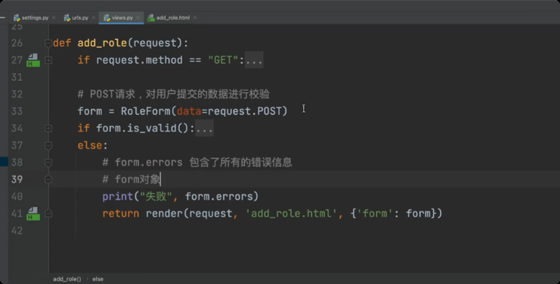Click request.method on line 27
The image size is (560, 284).
tap(139, 60)
